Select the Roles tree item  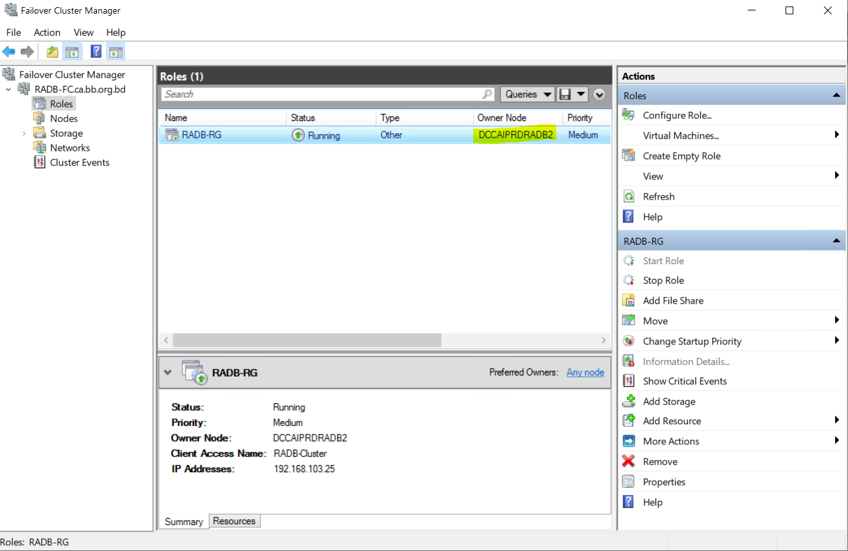62,104
